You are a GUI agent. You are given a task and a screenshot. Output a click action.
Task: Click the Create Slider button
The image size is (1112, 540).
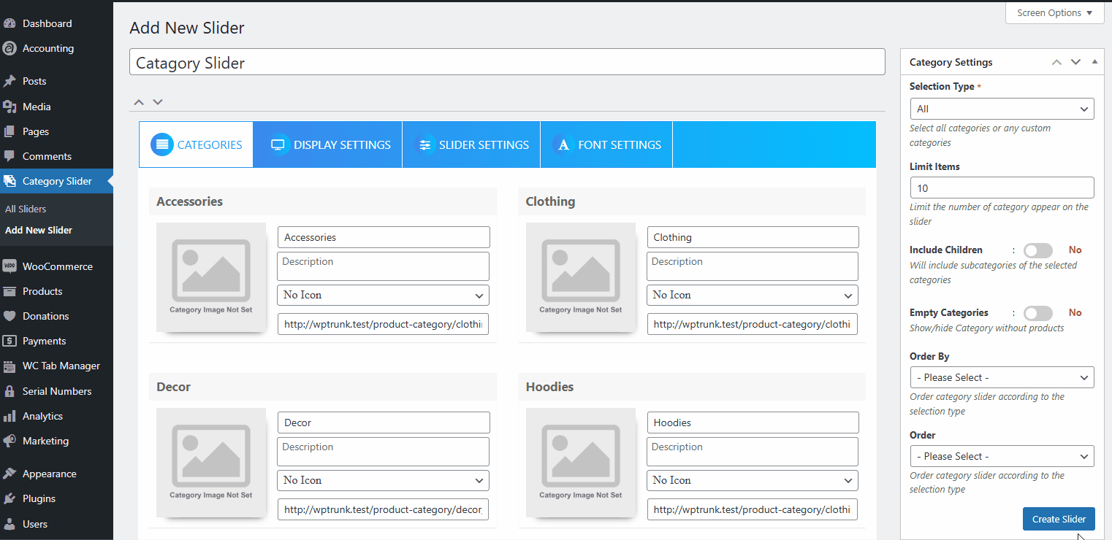pos(1058,519)
